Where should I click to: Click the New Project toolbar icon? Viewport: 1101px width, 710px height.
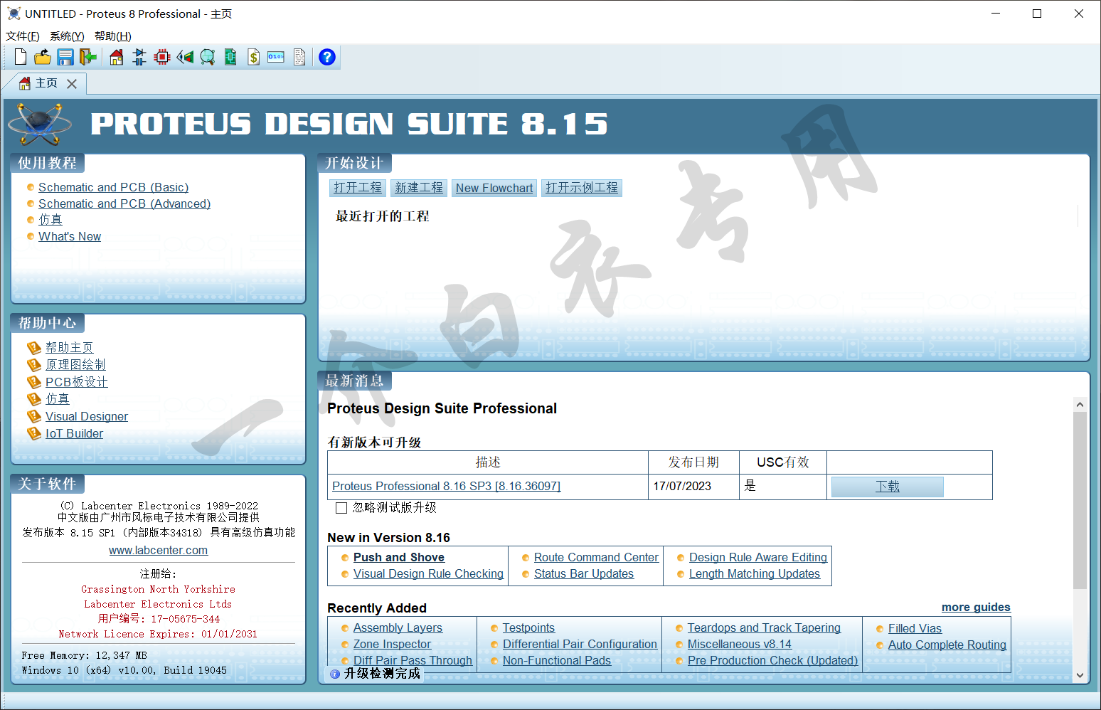21,57
